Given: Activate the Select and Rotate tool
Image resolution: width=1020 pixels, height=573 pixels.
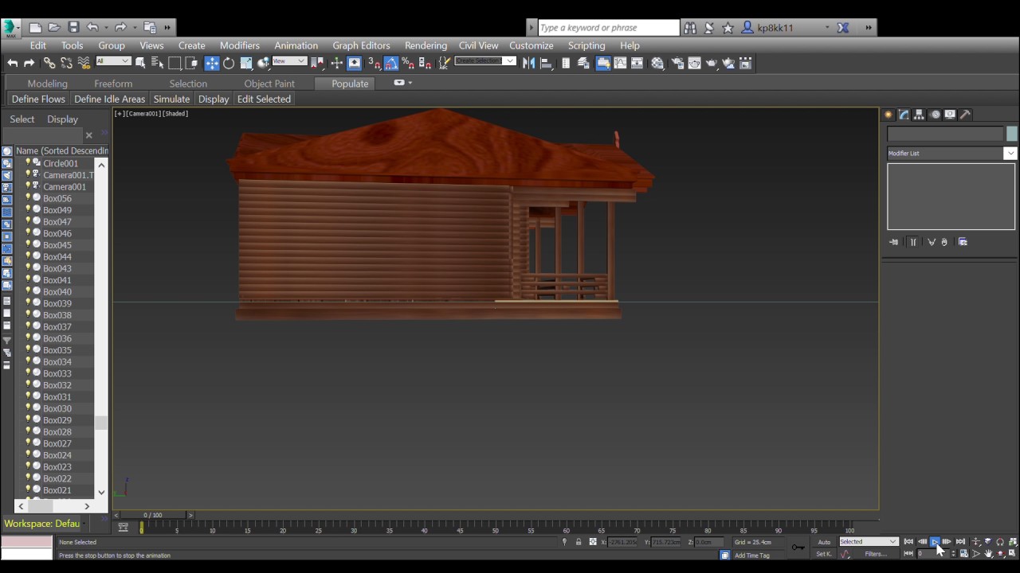Looking at the screenshot, I should [x=229, y=63].
